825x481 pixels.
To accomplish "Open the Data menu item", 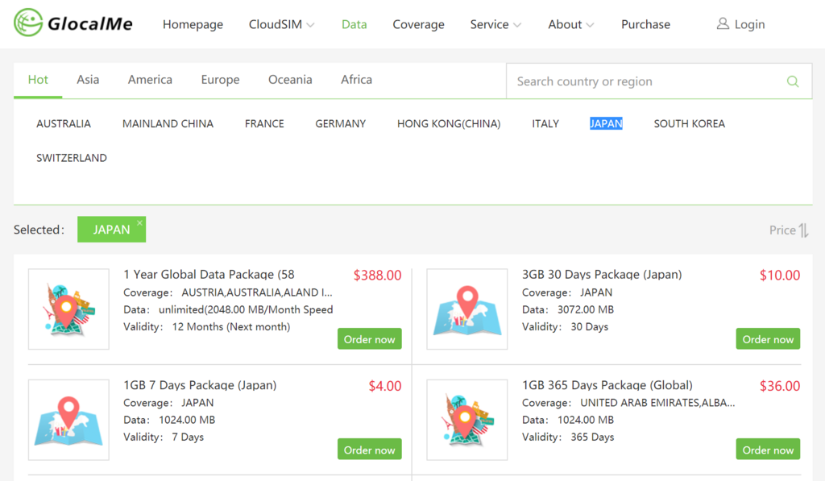I will tap(354, 24).
